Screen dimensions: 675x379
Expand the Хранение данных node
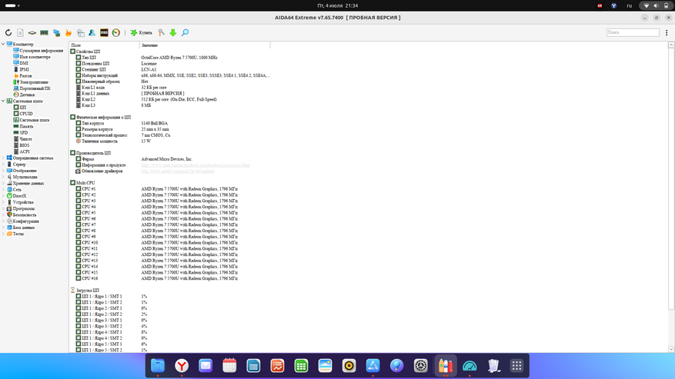tap(3, 183)
